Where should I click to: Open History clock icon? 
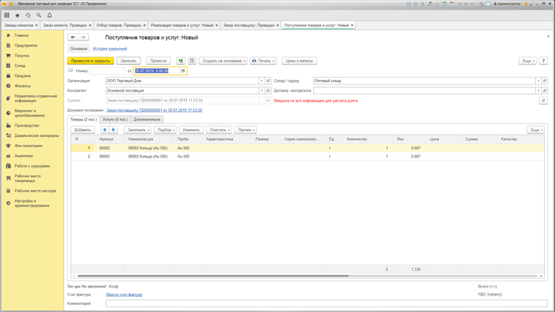click(x=28, y=15)
